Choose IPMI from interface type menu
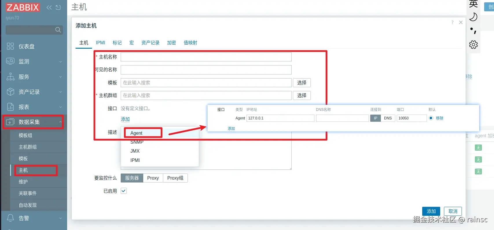This screenshot has width=494, height=230. (160, 160)
